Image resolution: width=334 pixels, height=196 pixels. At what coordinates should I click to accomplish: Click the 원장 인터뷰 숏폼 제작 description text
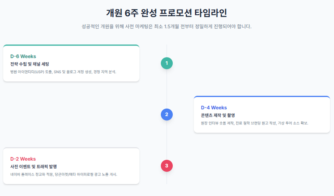click(x=255, y=123)
